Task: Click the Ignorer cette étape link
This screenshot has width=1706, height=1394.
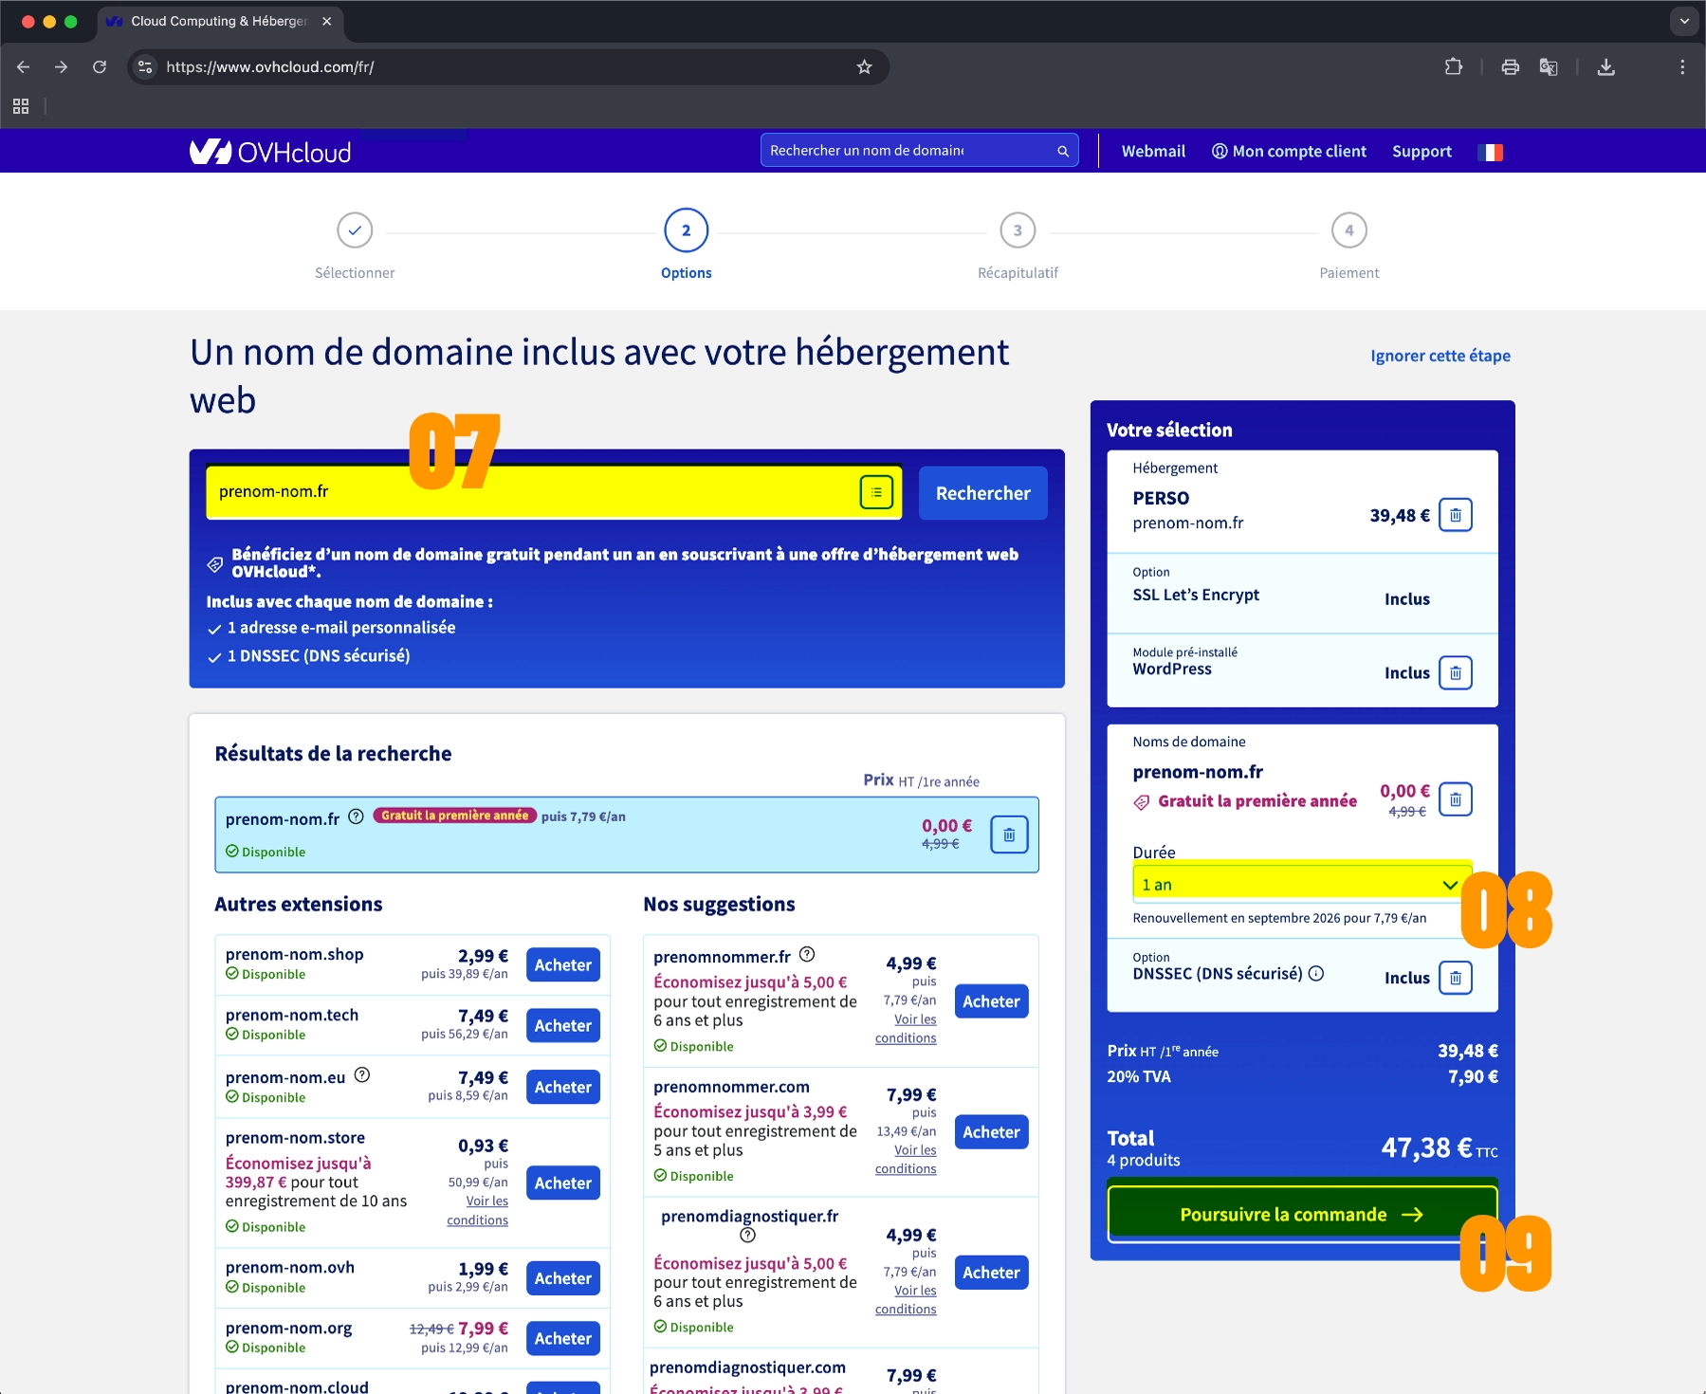Action: (x=1440, y=356)
